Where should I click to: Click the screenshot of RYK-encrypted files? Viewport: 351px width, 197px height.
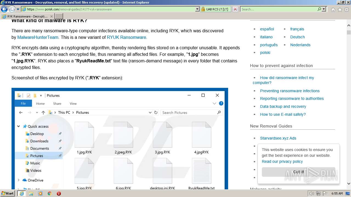[120, 138]
